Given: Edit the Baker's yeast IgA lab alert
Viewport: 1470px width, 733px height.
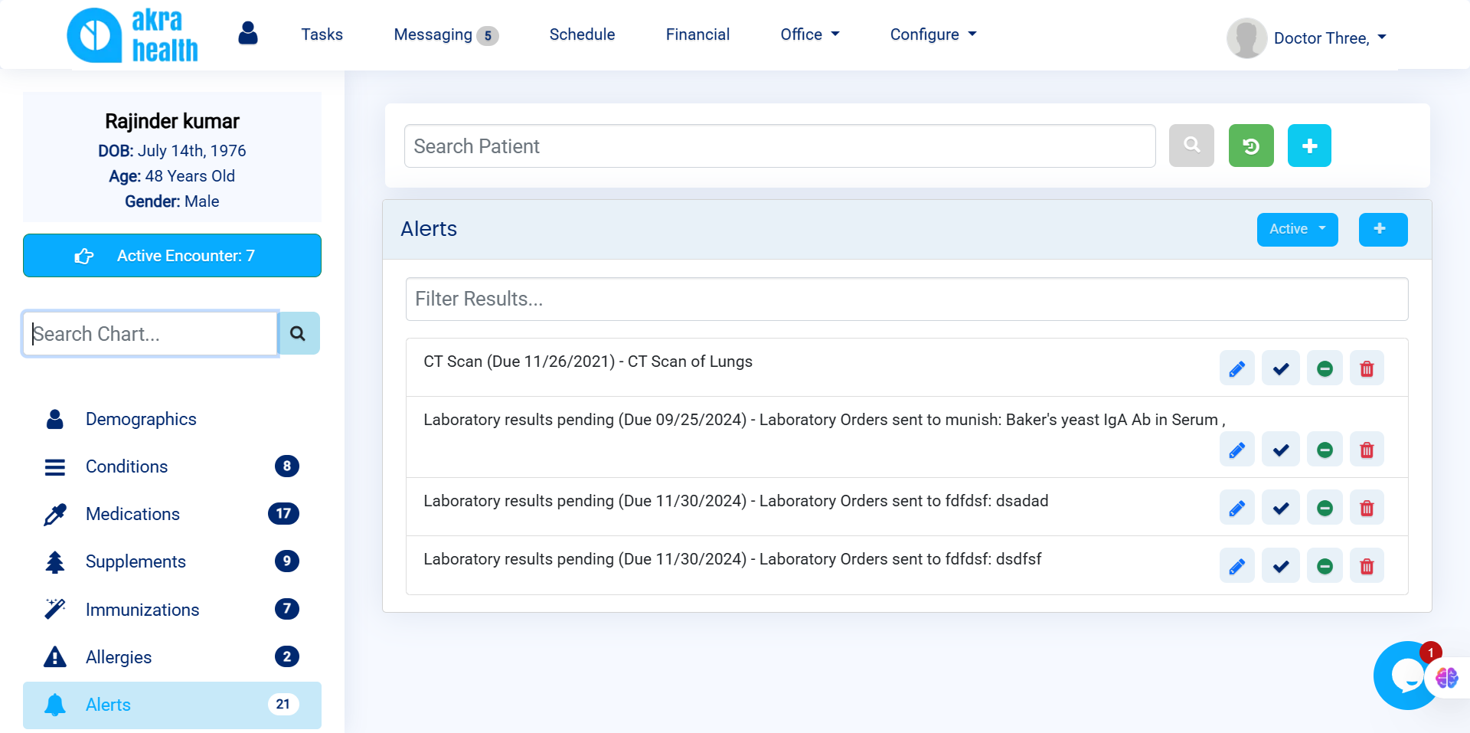Looking at the screenshot, I should click(x=1236, y=450).
